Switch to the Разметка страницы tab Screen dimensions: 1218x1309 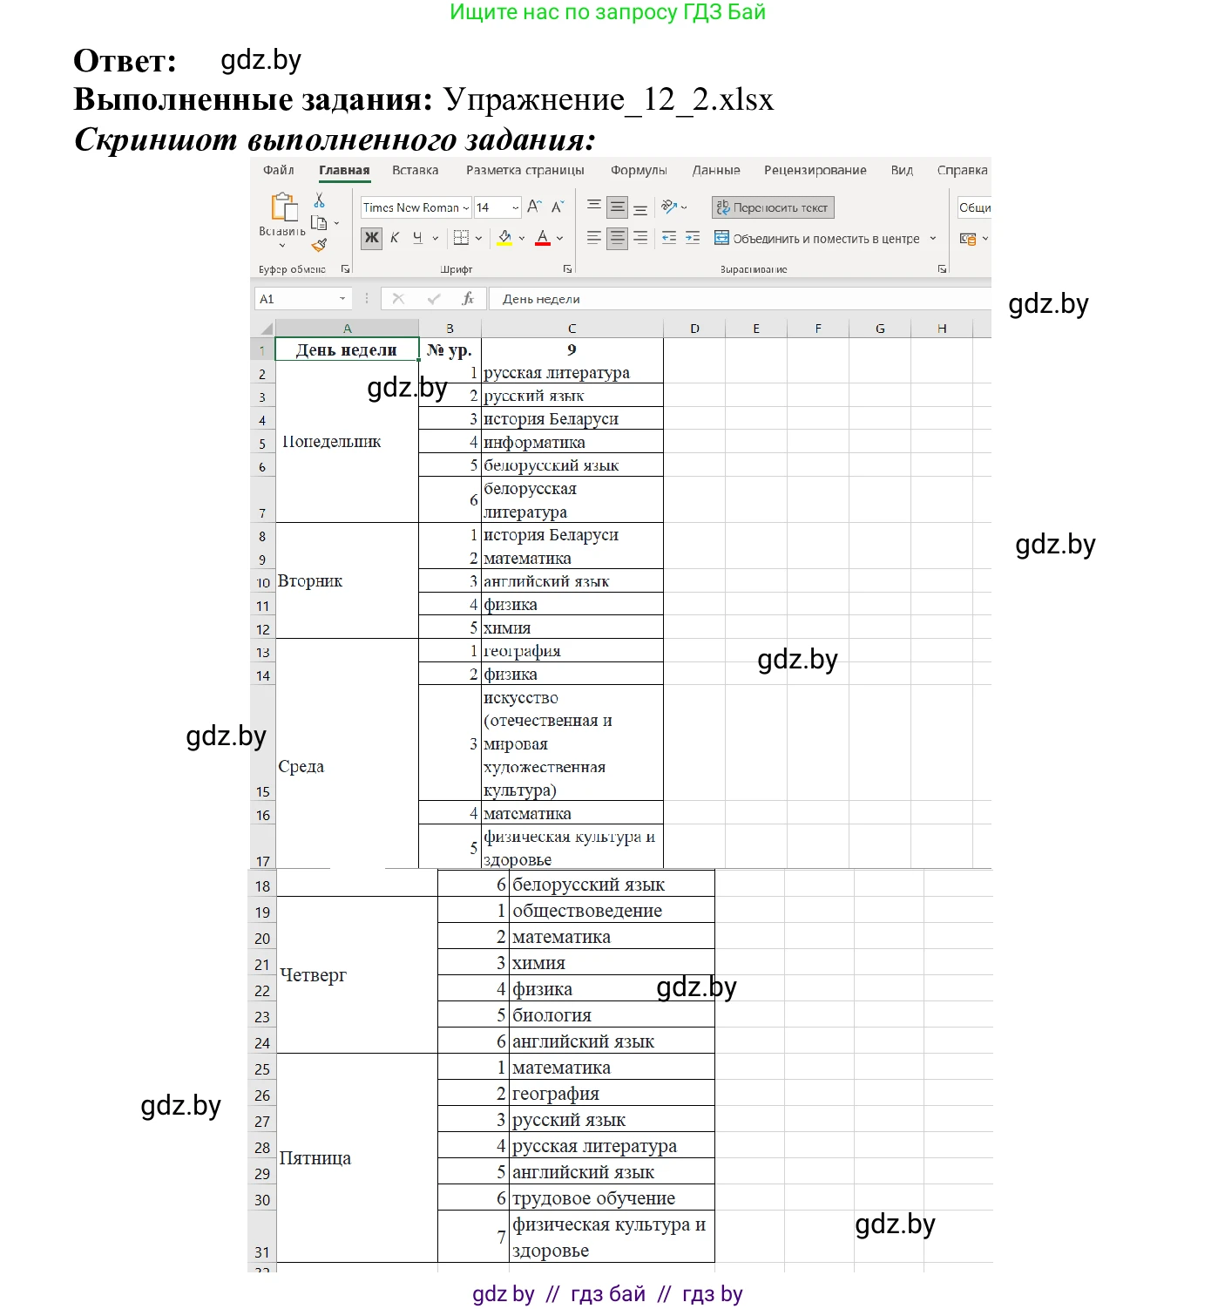point(524,170)
